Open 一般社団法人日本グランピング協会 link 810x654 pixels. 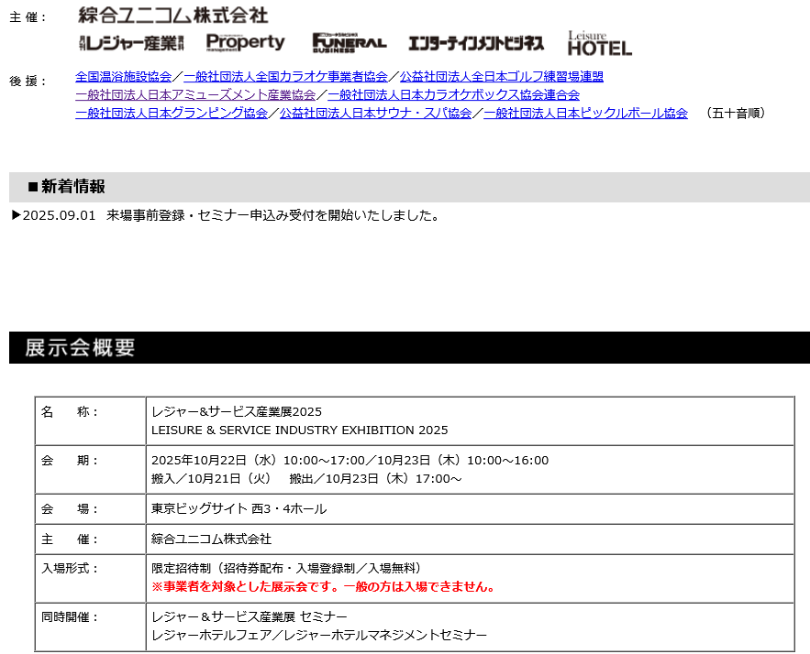pos(172,113)
